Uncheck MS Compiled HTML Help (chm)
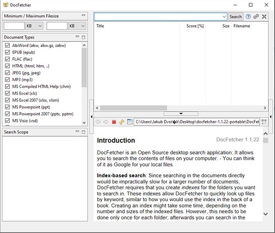 point(7,86)
